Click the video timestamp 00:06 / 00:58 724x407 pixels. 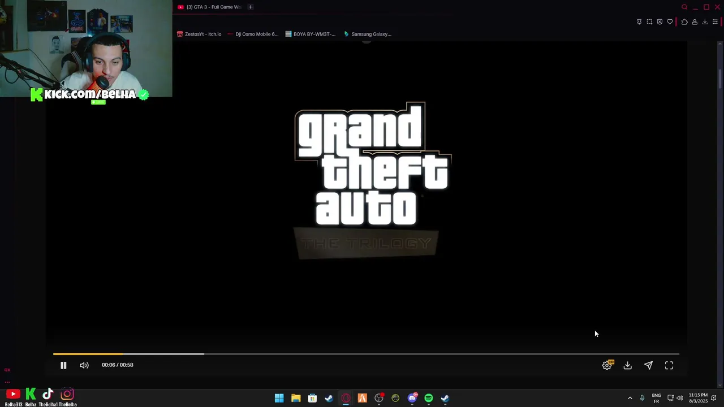point(118,365)
